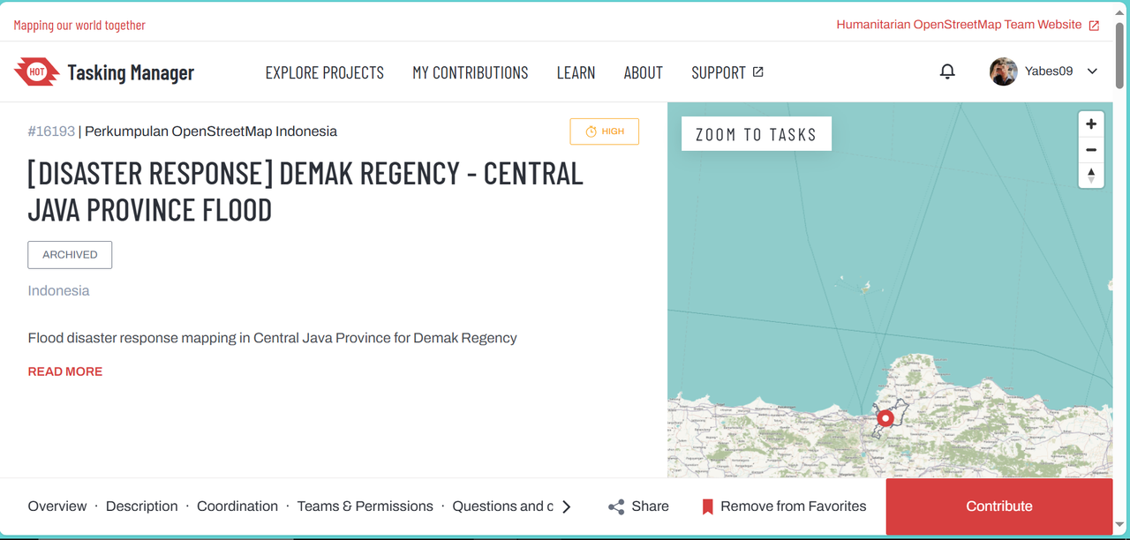This screenshot has height=540, width=1130.
Task: Click external-link icon beside HOT Website
Action: (1094, 26)
